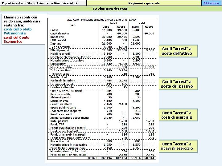
Task: Select the "Indennità fine rapporto" row label
Action: click(x=66, y=111)
